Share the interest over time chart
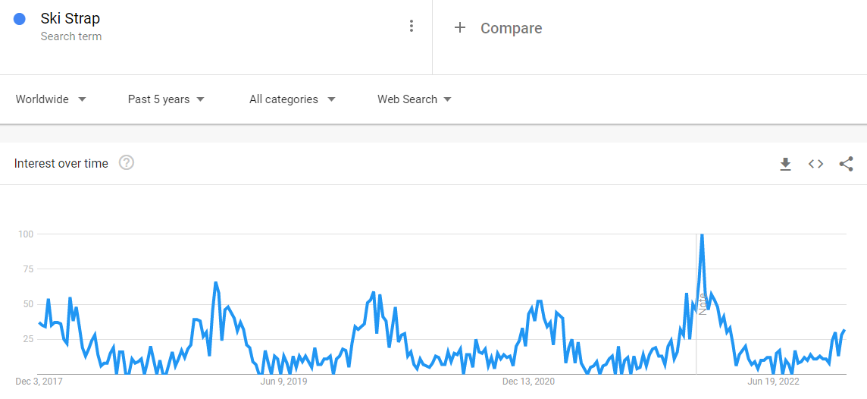Screen dimensions: 867x399 coord(847,164)
